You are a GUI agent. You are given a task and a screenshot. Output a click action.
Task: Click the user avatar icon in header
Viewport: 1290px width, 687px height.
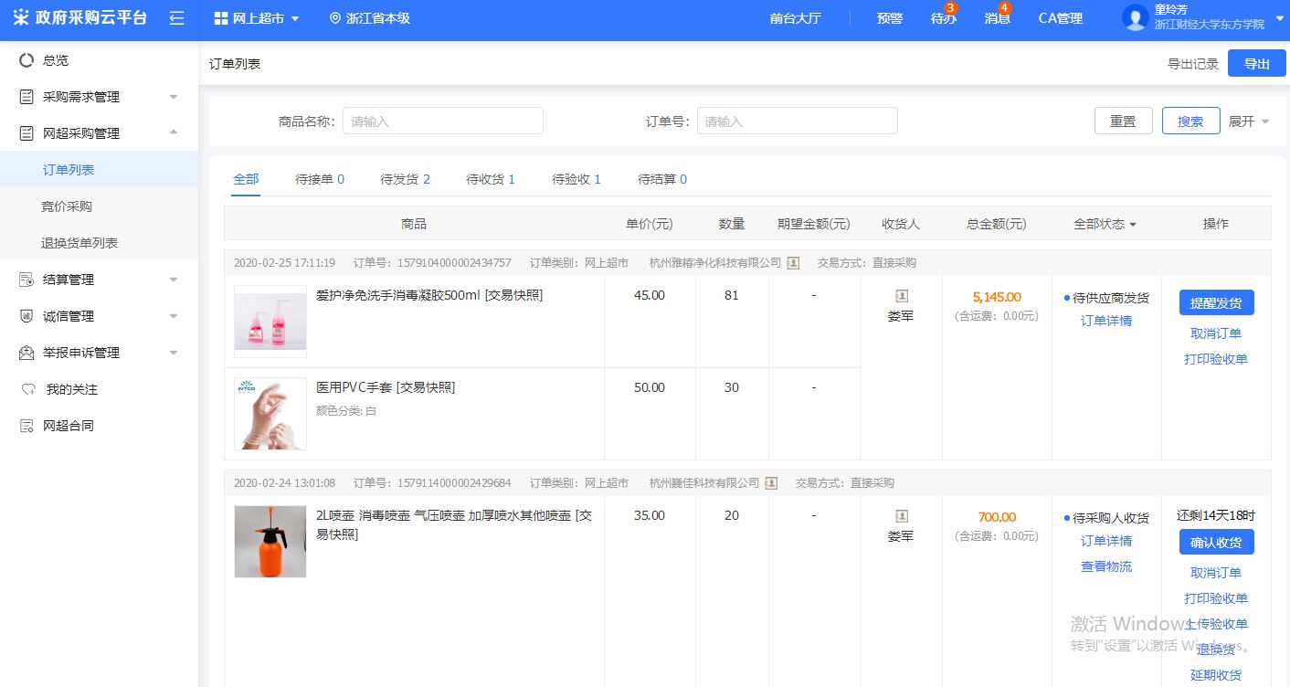[1135, 17]
